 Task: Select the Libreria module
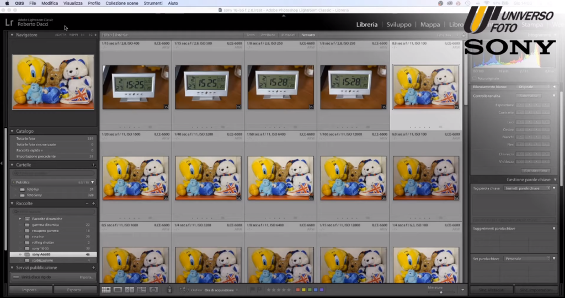coord(367,24)
